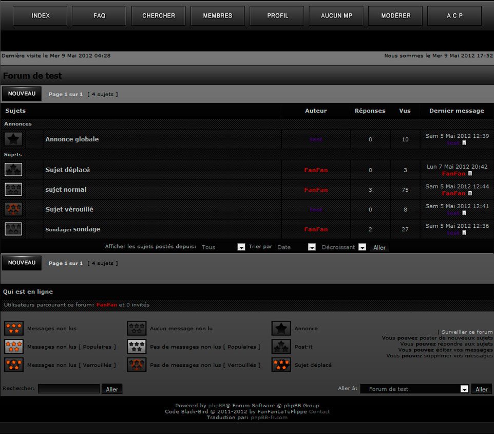Screen dimensions: 494x434
Task: Open the 'Surveiller ce forum' link
Action: click(x=467, y=332)
